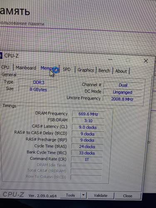Click the Validate button
Viewport: 156px width, 208px height.
coord(101,196)
